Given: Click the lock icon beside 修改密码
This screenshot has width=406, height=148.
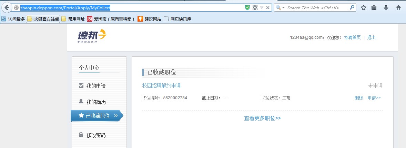Looking at the screenshot, I should [x=81, y=135].
